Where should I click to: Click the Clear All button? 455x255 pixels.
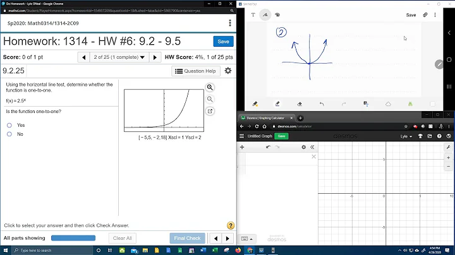123,238
